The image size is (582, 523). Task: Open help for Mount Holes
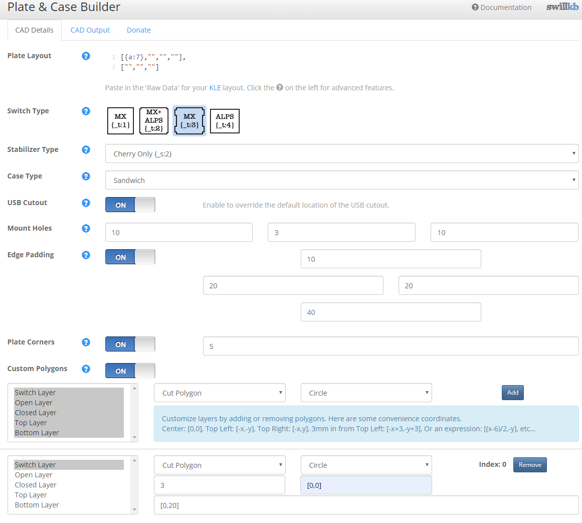tap(86, 228)
